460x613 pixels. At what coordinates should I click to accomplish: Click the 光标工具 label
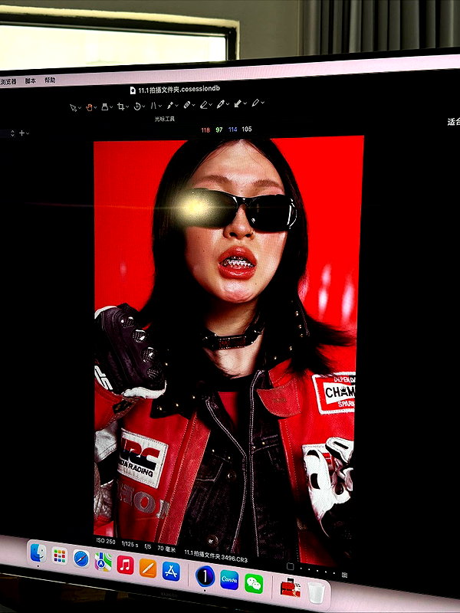click(x=165, y=119)
